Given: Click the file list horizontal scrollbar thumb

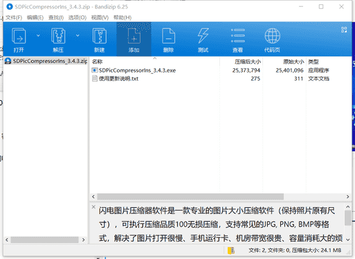Looking at the screenshot, I should 190,197.
